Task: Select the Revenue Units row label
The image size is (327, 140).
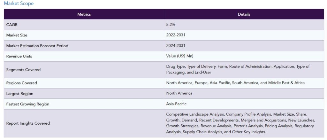Action: 19,56
